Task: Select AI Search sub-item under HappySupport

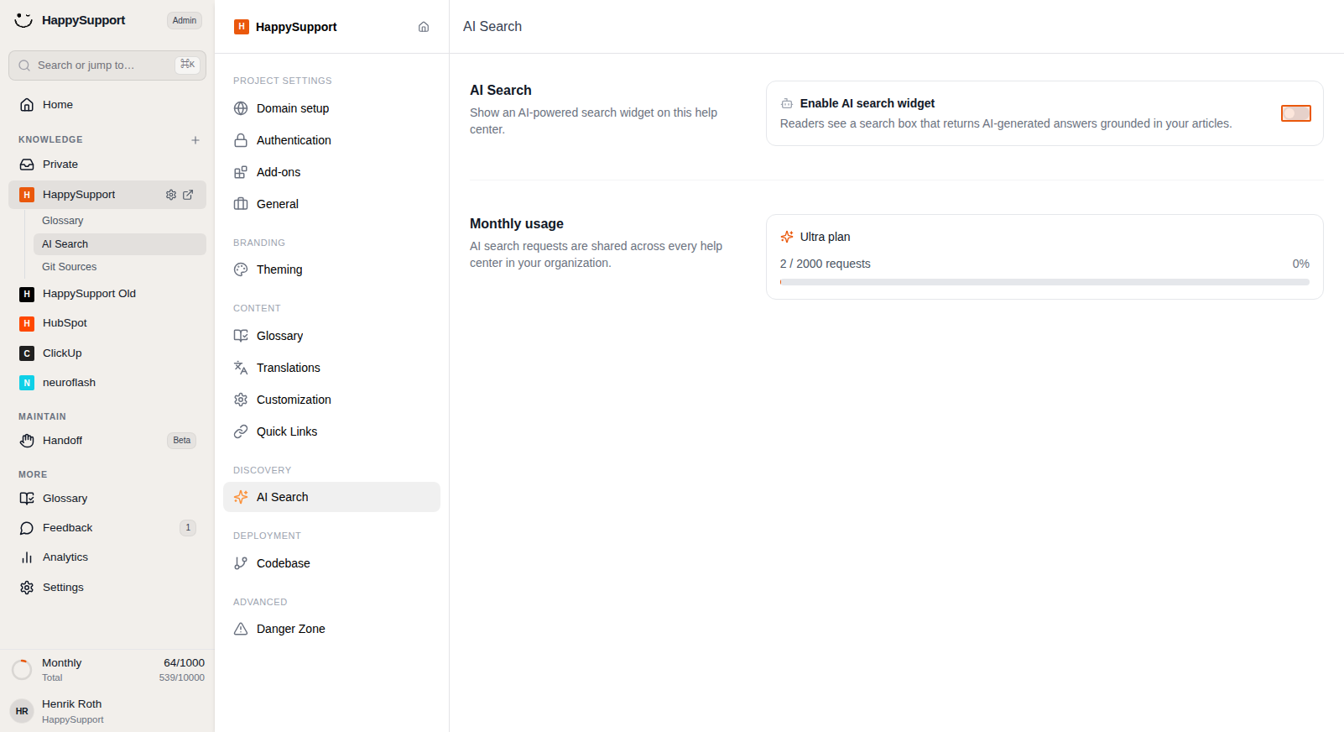Action: point(120,244)
